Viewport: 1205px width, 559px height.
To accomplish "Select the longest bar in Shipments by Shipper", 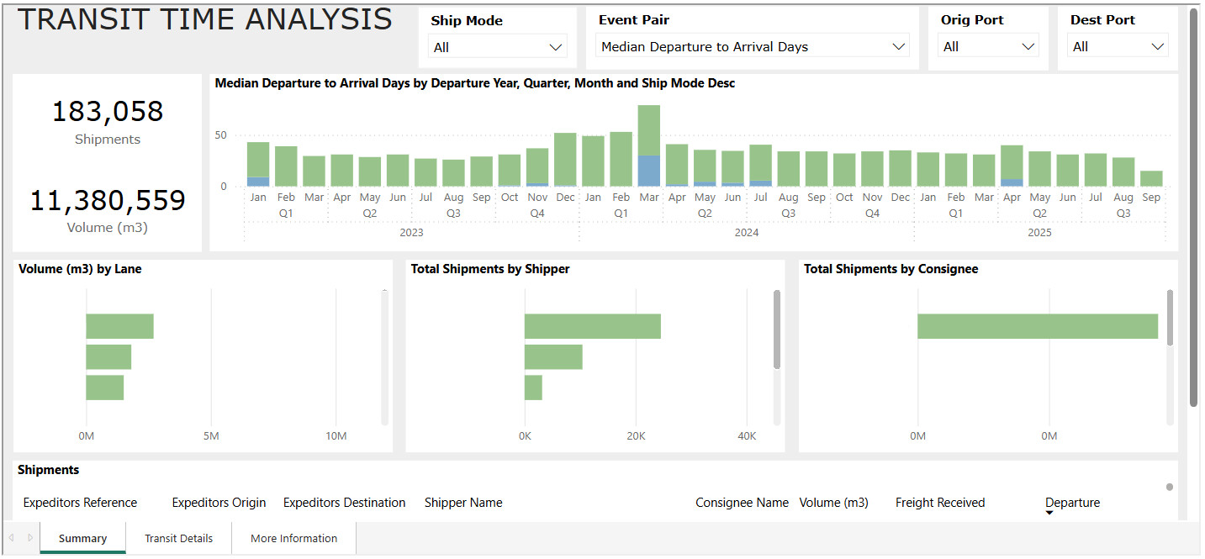I will point(592,326).
